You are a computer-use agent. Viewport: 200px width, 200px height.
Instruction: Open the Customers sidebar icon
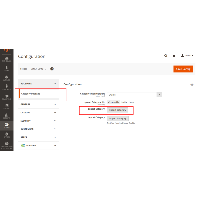tap(7, 87)
